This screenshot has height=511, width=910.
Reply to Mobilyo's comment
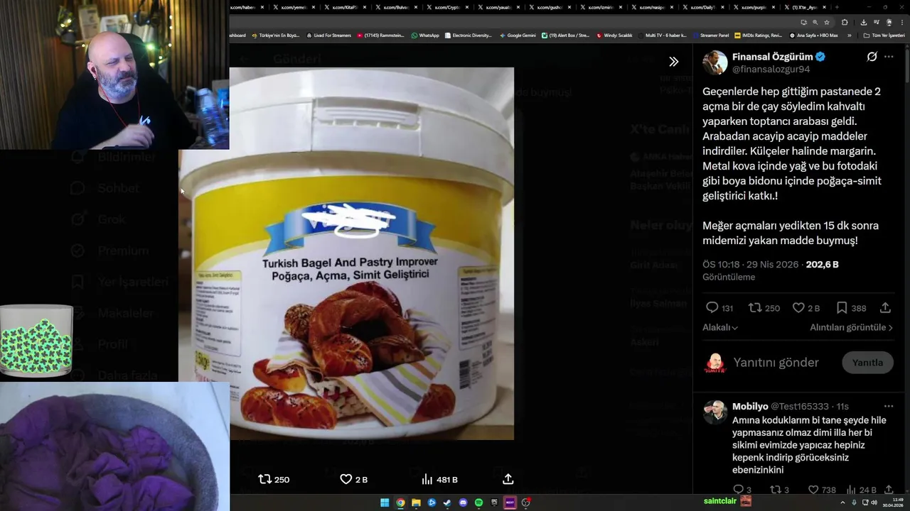tap(738, 490)
